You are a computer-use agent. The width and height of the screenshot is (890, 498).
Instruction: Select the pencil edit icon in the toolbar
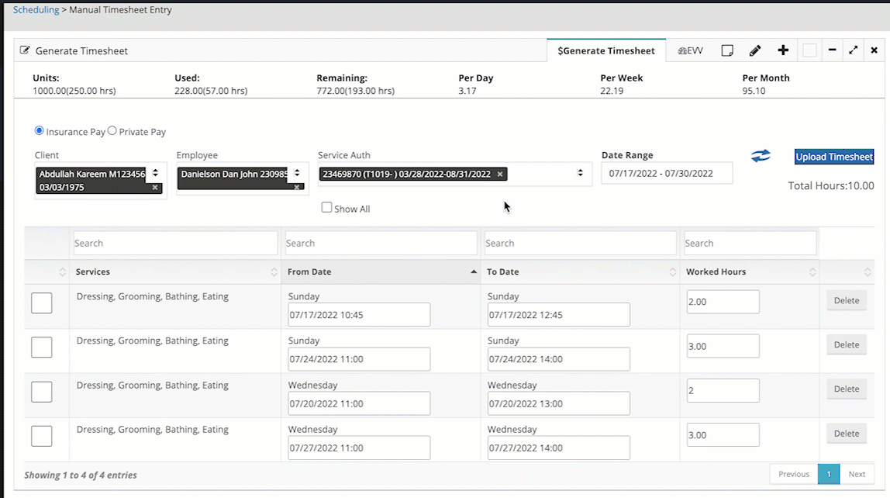(x=755, y=50)
